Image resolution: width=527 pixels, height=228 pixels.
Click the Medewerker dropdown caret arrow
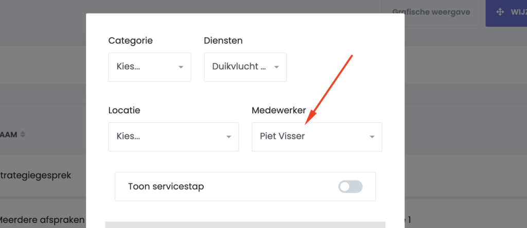[x=372, y=137]
